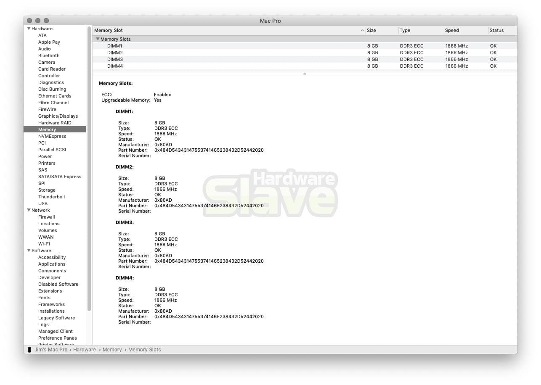Sort by the Speed column header
The width and height of the screenshot is (541, 385).
pos(465,30)
